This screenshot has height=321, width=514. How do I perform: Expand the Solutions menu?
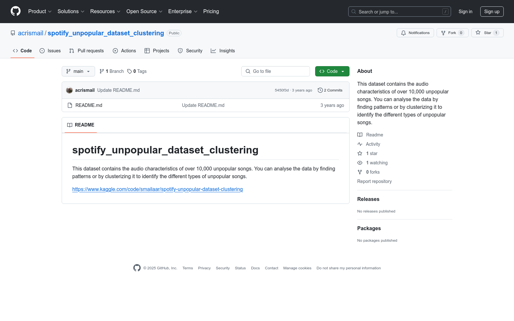71,12
